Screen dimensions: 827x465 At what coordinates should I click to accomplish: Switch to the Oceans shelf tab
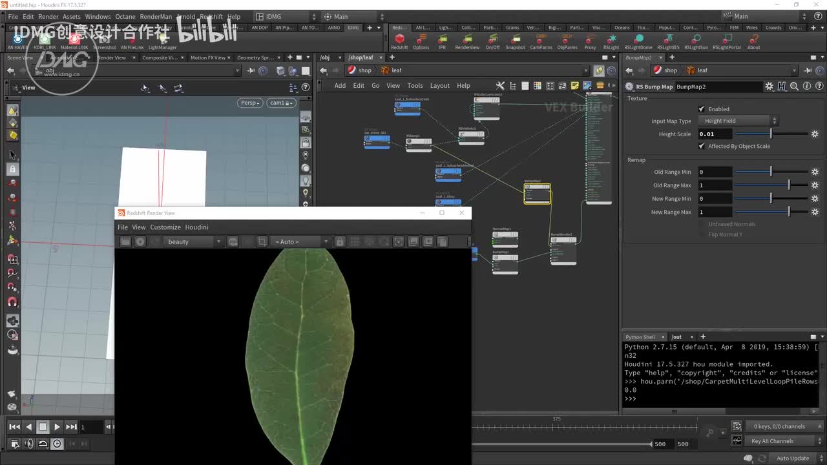pos(622,28)
